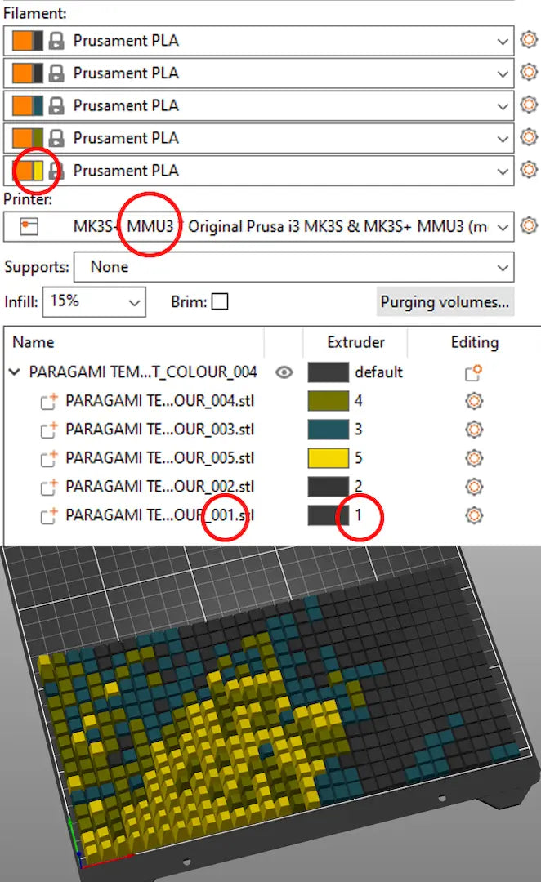This screenshot has height=882, width=541.
Task: Toggle visibility eye for PARAGAMI object
Action: (x=284, y=372)
